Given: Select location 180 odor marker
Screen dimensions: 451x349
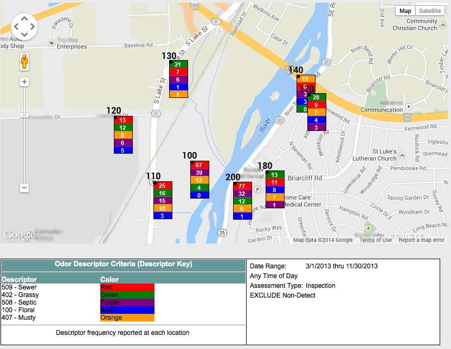Looking at the screenshot, I should pos(275,189).
